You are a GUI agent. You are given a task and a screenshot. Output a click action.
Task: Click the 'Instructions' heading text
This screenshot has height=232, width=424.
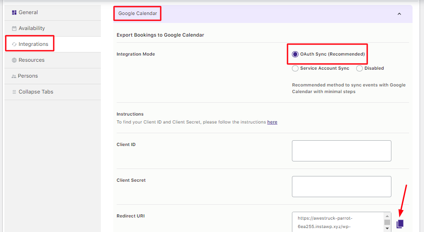pyautogui.click(x=130, y=114)
